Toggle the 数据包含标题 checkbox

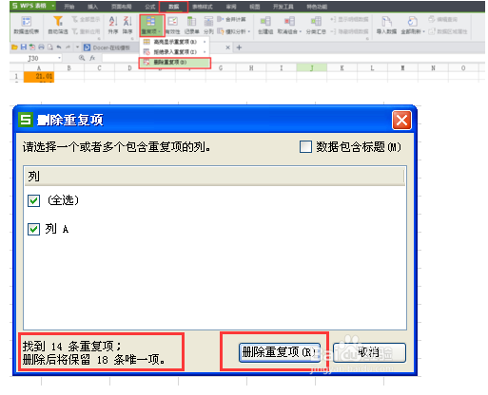click(x=305, y=147)
